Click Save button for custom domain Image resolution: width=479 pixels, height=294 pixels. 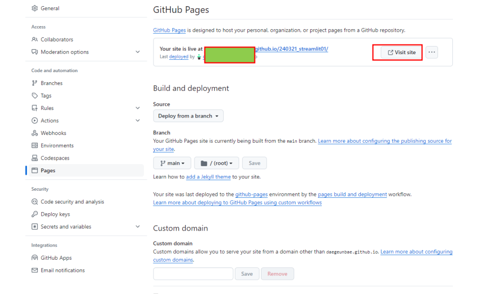tap(247, 274)
